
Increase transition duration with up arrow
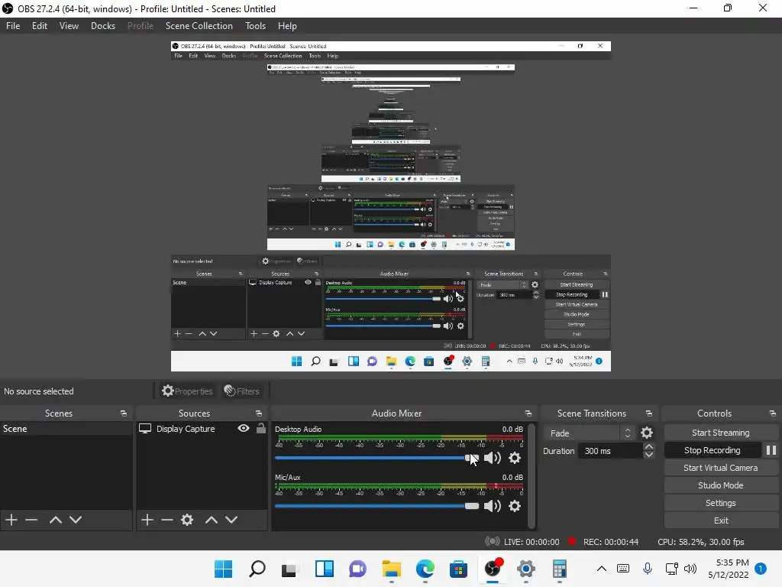649,446
